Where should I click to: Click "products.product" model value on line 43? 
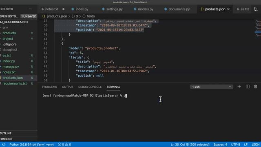(102, 48)
